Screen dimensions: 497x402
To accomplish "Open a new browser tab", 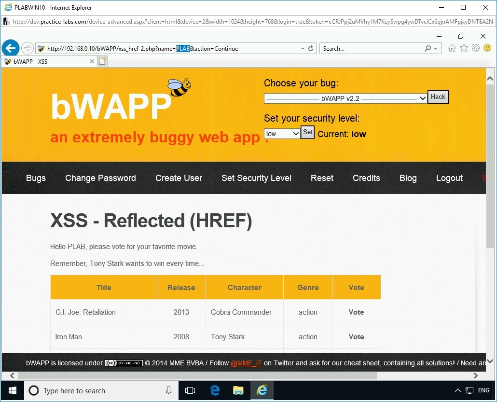I will coord(102,61).
